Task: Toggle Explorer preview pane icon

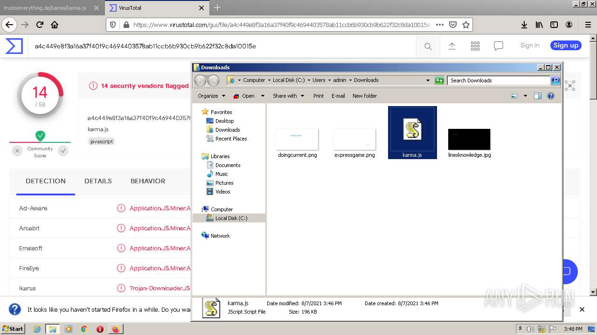Action: (538, 96)
